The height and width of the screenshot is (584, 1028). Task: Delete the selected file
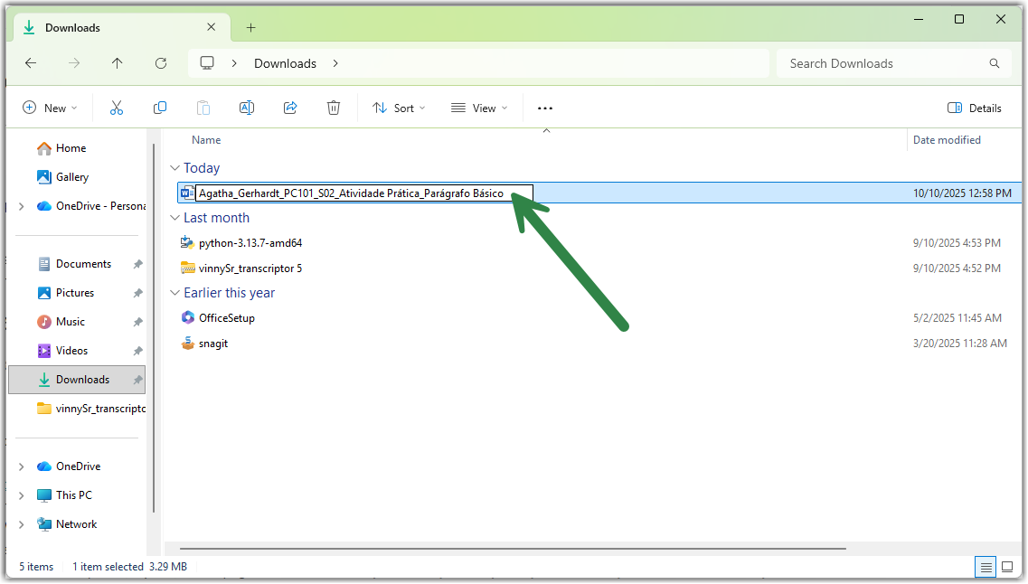click(x=334, y=108)
